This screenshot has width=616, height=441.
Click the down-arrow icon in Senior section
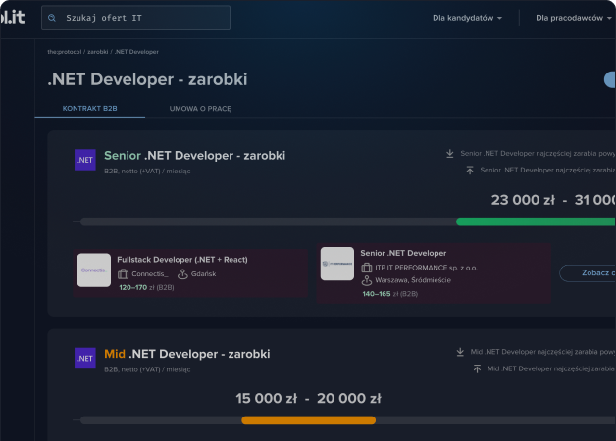[450, 154]
